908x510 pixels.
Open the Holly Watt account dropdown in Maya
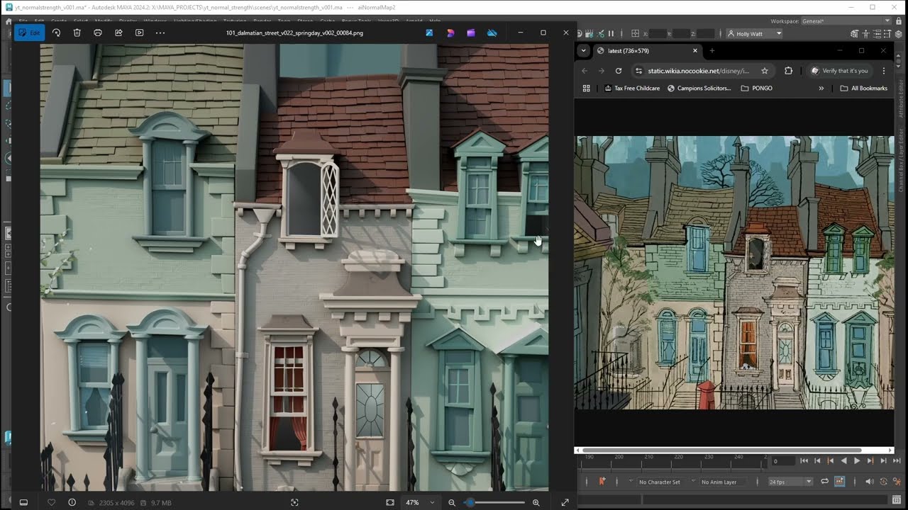[754, 33]
